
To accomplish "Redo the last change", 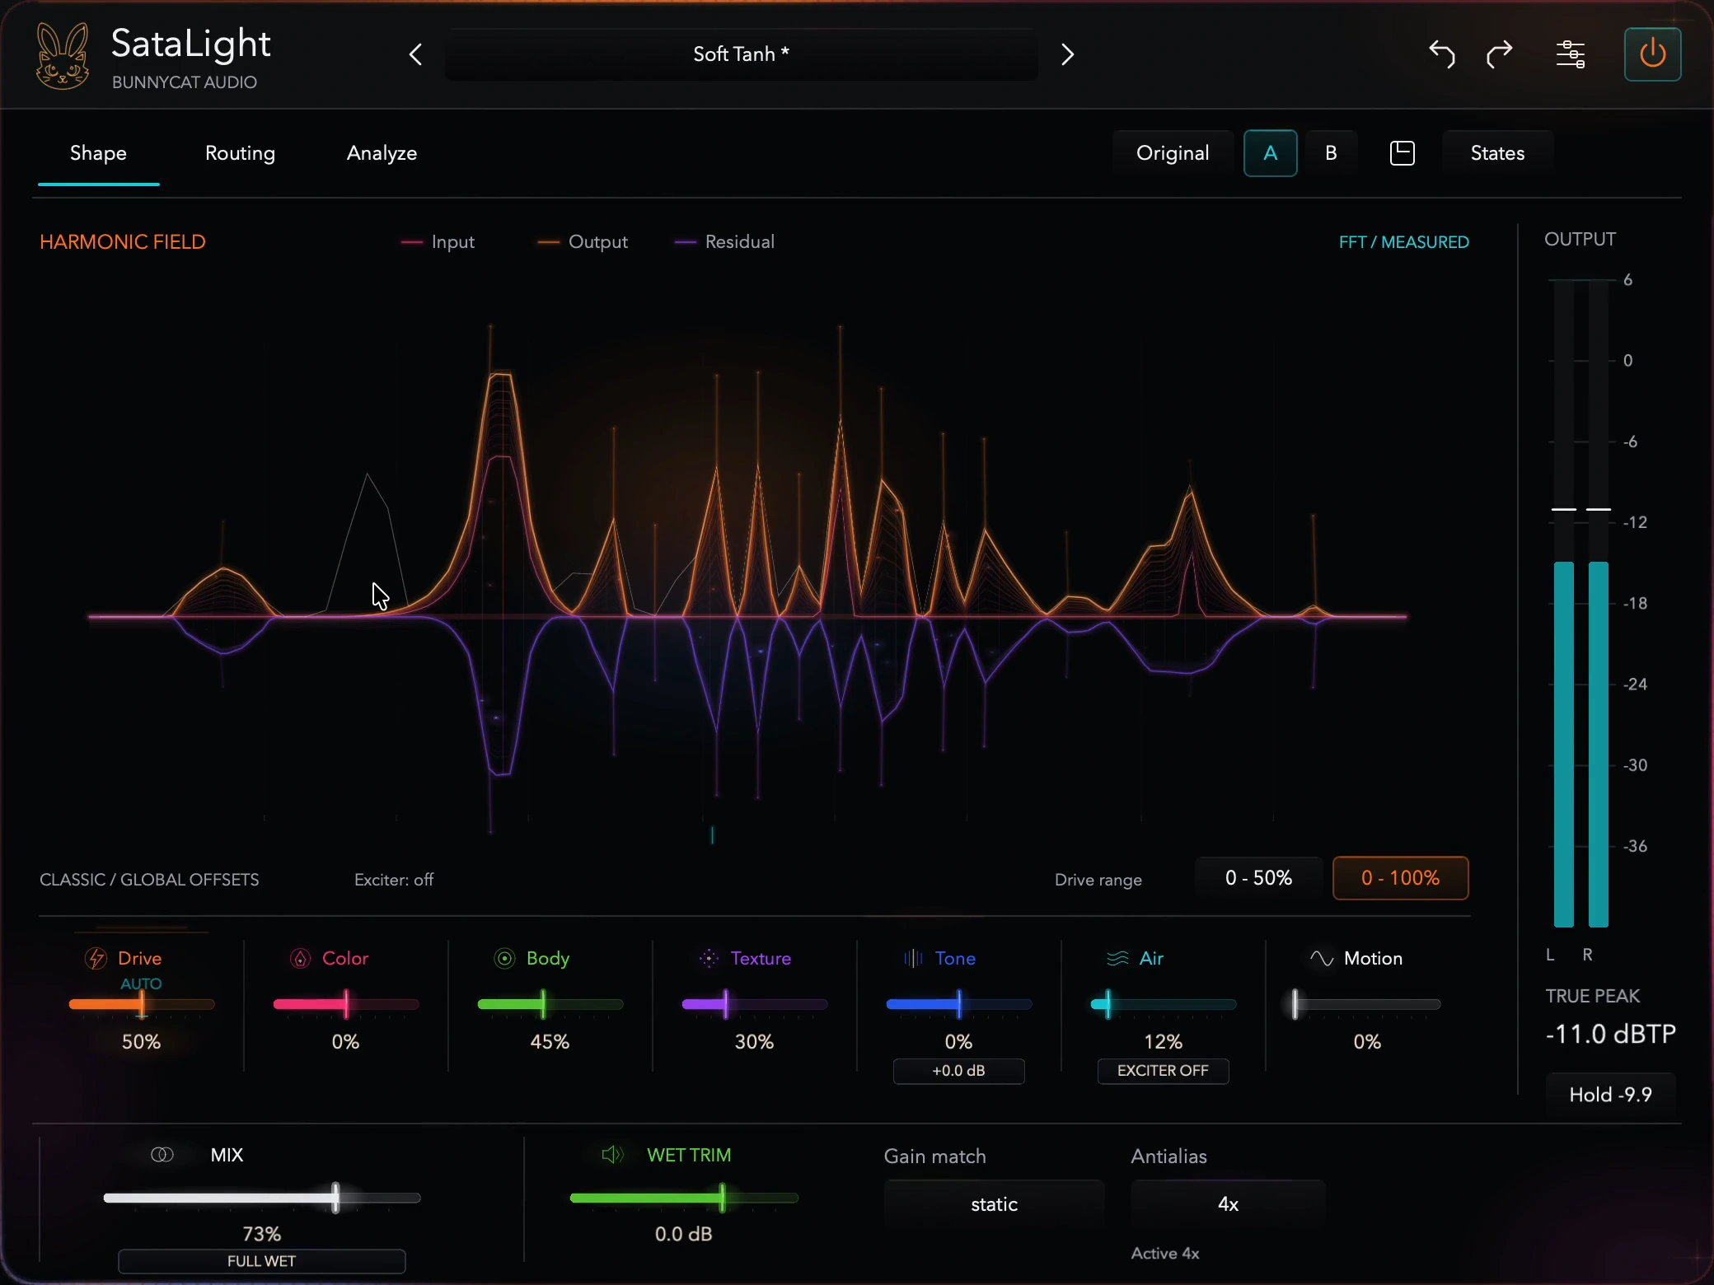I will [x=1499, y=54].
